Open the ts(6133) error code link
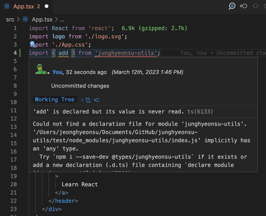This screenshot has width=266, height=216. 200,111
